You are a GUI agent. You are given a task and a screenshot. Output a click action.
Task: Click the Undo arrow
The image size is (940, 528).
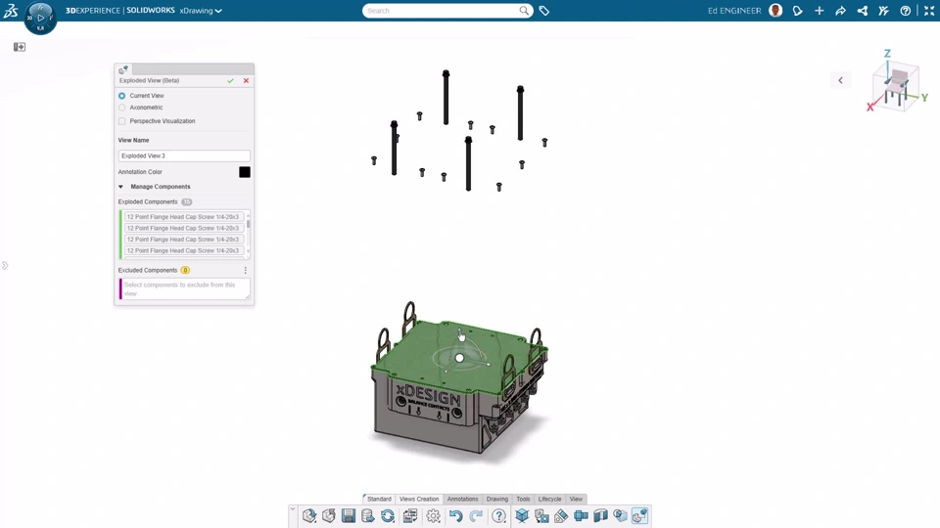(455, 515)
